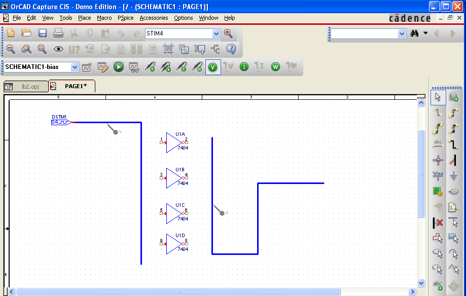Click the U1C part label text
Image resolution: width=466 pixels, height=296 pixels.
pos(180,205)
